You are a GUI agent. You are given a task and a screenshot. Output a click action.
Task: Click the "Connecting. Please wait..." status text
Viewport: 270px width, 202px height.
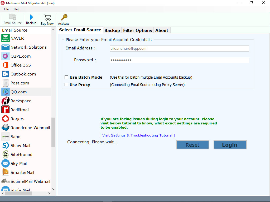(93, 142)
